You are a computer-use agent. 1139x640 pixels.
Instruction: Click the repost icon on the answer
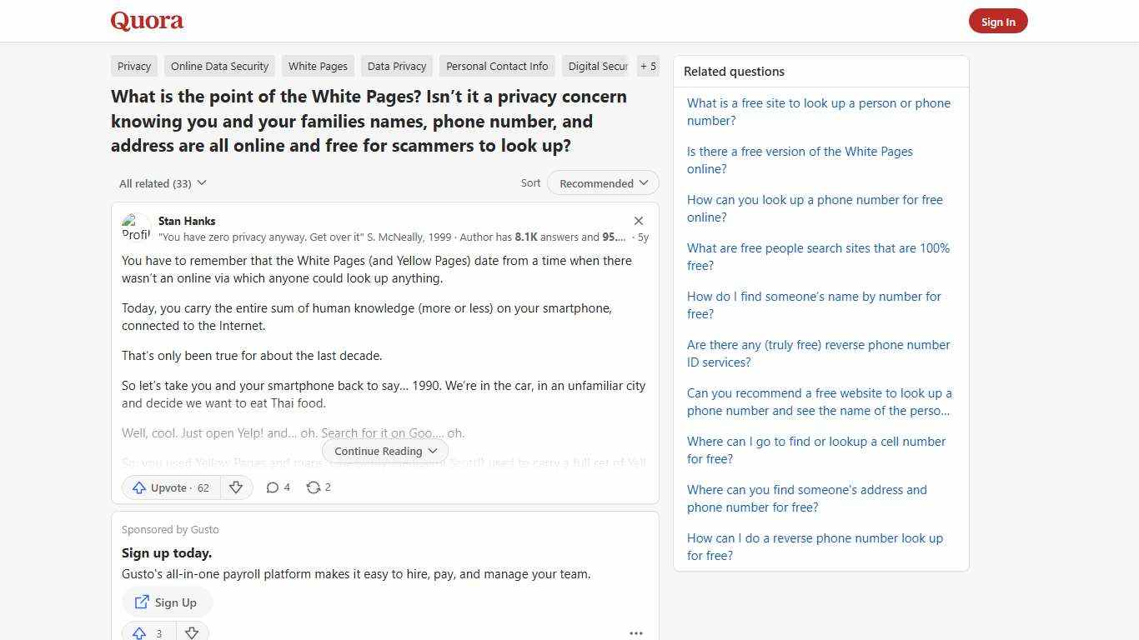[x=318, y=487]
